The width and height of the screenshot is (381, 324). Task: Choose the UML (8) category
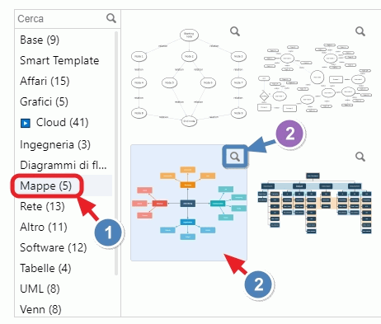pos(40,289)
